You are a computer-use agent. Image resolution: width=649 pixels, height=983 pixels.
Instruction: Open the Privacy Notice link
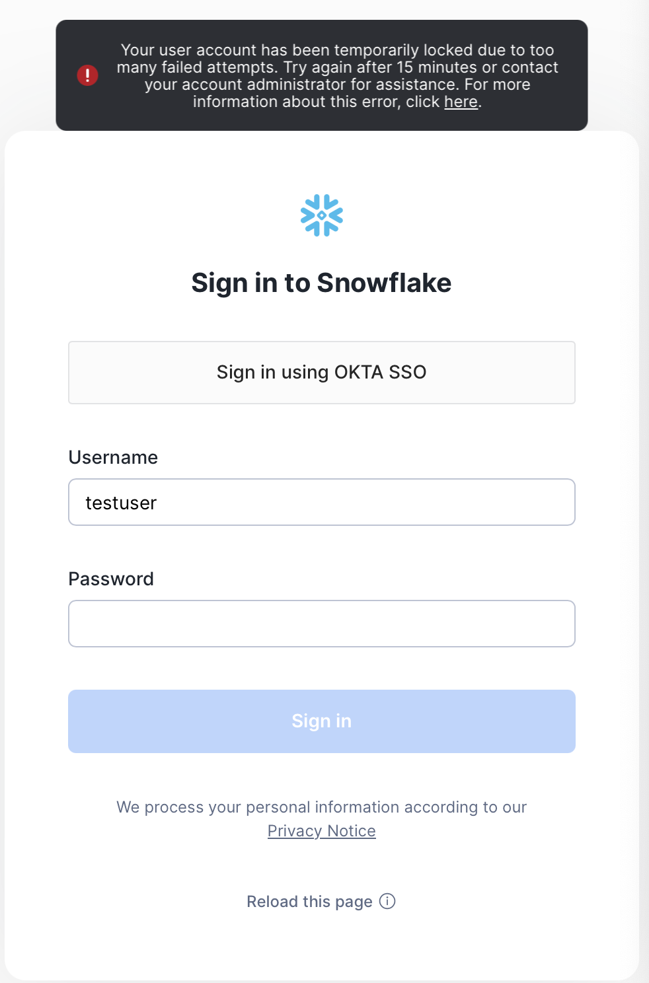pos(322,831)
